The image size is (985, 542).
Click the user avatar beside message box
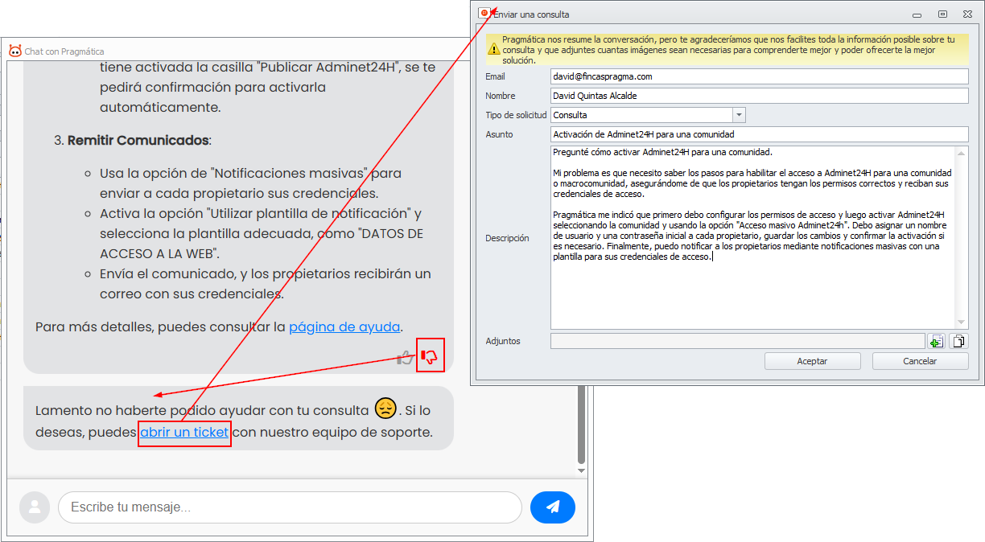[x=35, y=507]
